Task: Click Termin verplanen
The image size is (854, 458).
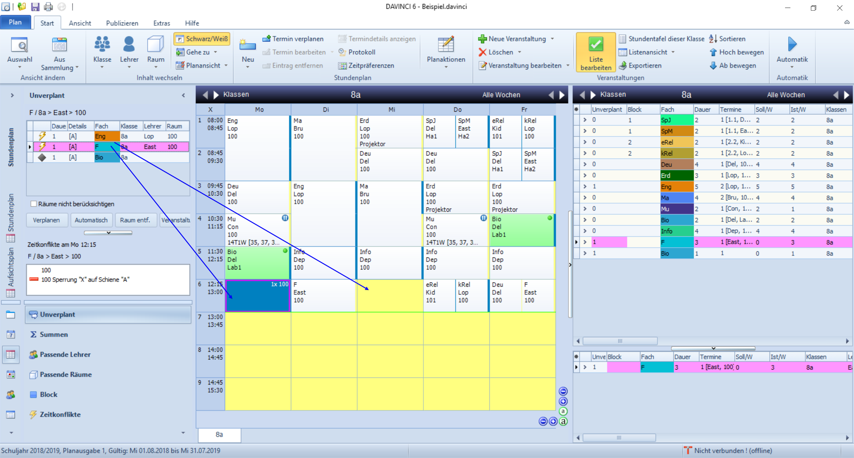Action: [x=293, y=39]
